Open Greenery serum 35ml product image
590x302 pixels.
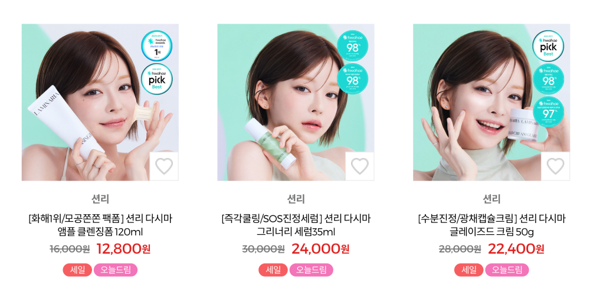point(296,102)
